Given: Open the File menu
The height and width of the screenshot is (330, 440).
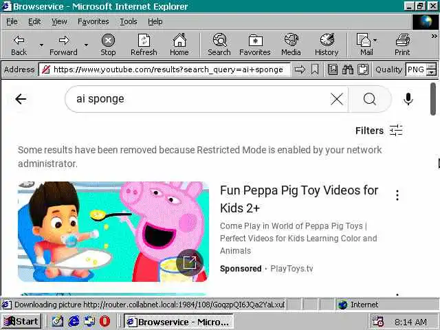Looking at the screenshot, I should coord(12,21).
